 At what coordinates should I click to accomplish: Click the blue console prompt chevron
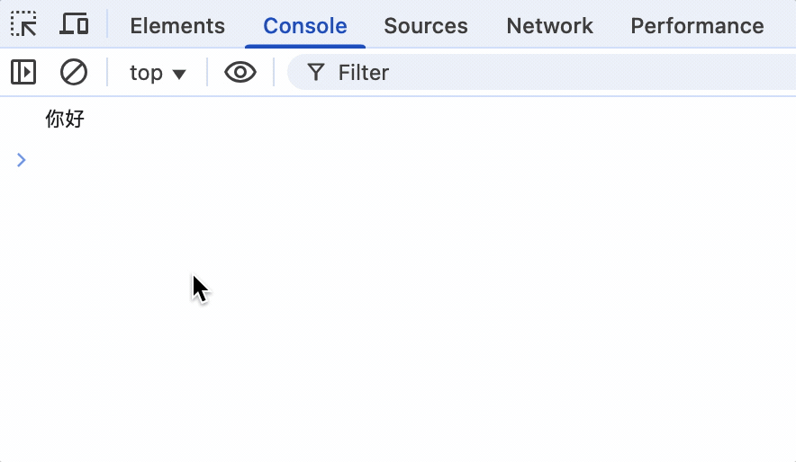pos(21,160)
